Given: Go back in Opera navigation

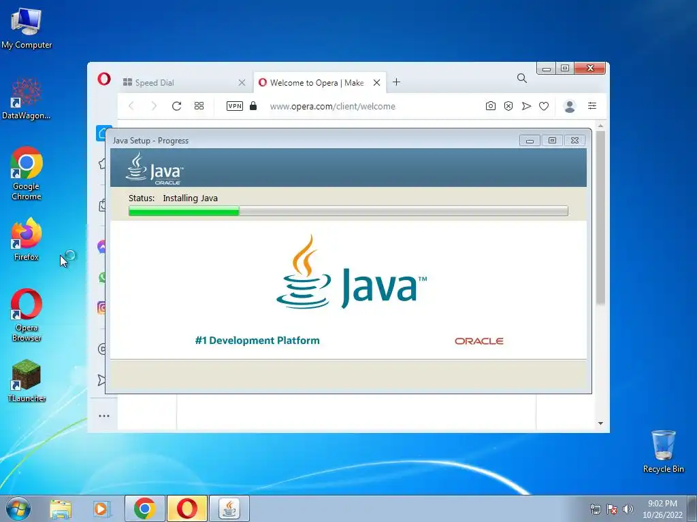Looking at the screenshot, I should click(x=131, y=105).
